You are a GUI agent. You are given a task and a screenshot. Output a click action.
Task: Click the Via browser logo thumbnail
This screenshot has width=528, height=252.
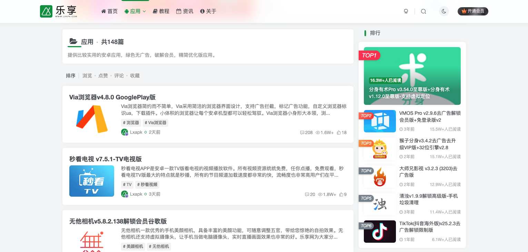92,119
